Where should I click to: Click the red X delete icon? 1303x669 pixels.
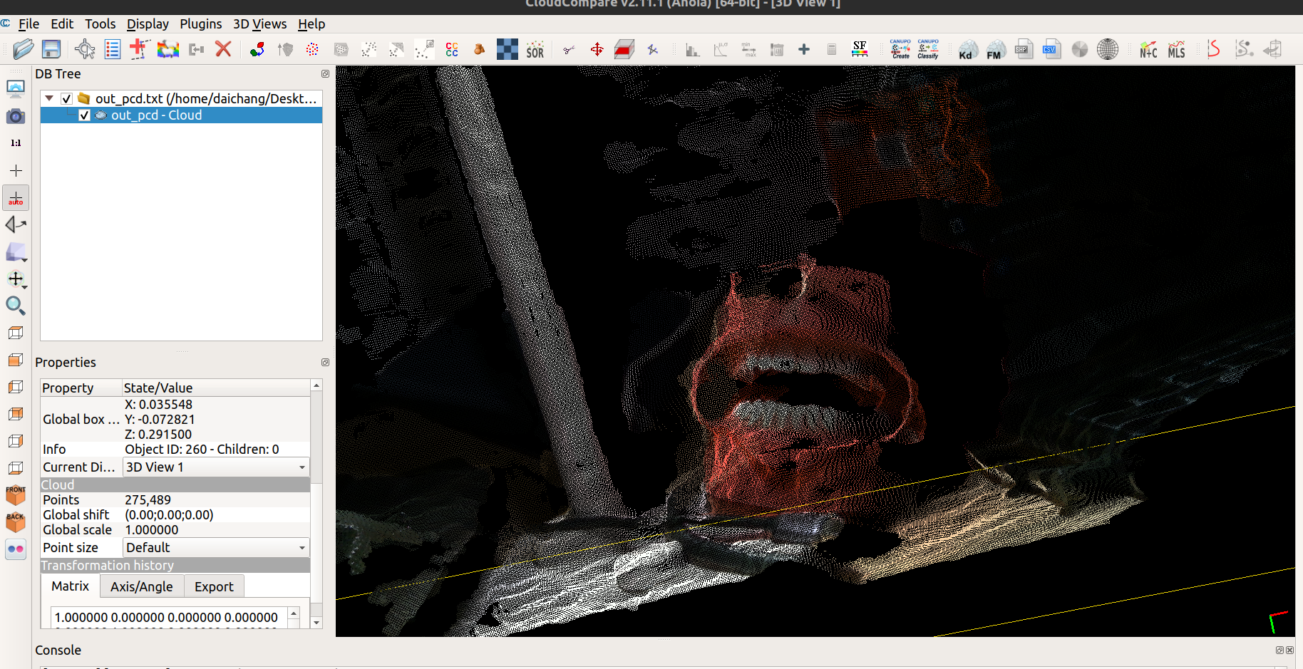[x=223, y=49]
